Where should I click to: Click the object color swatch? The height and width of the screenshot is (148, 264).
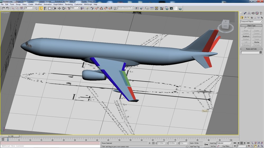point(261,52)
